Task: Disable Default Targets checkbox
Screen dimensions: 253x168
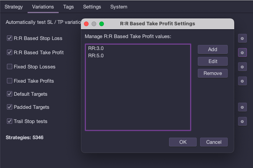Action: point(10,94)
